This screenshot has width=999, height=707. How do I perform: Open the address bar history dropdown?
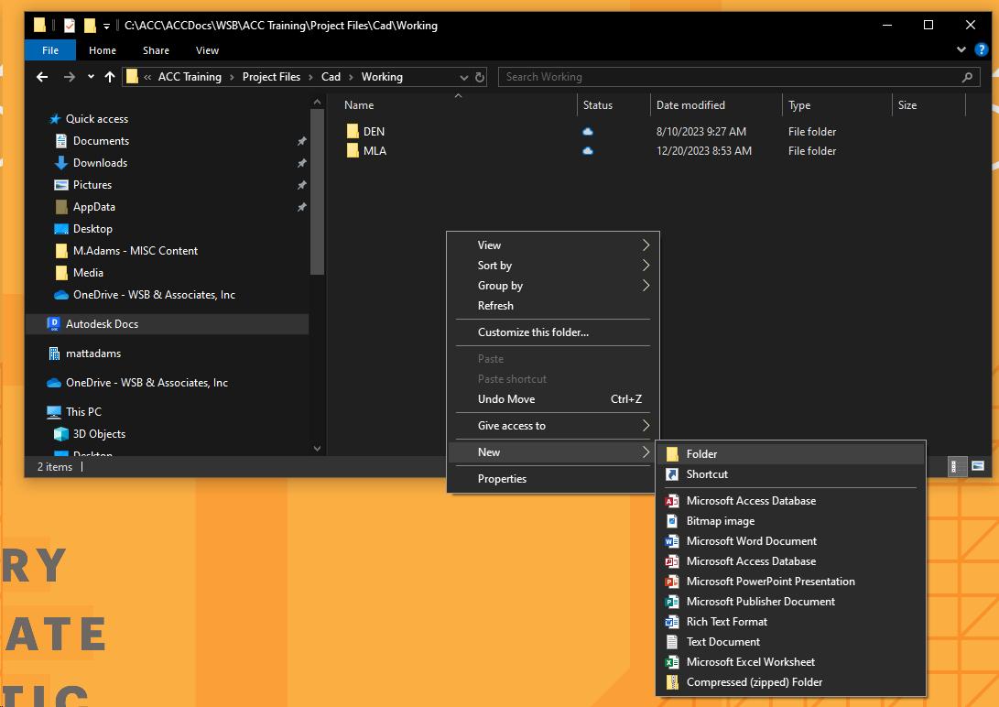463,77
